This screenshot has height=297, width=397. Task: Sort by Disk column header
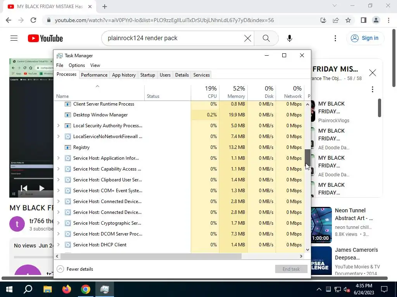[x=262, y=92]
